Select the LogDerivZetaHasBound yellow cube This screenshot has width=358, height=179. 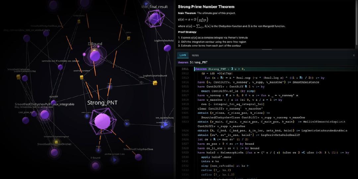(x=154, y=83)
